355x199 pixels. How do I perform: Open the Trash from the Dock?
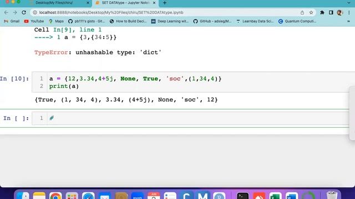[332, 195]
